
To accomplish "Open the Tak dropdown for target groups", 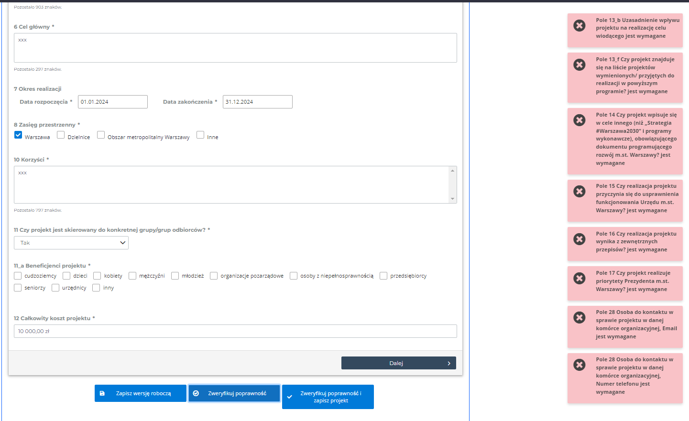I will 71,243.
